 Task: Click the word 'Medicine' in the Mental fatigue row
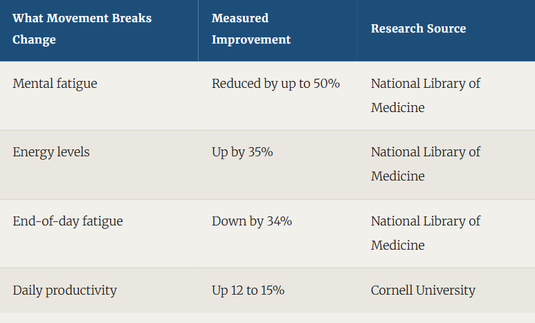pos(398,108)
